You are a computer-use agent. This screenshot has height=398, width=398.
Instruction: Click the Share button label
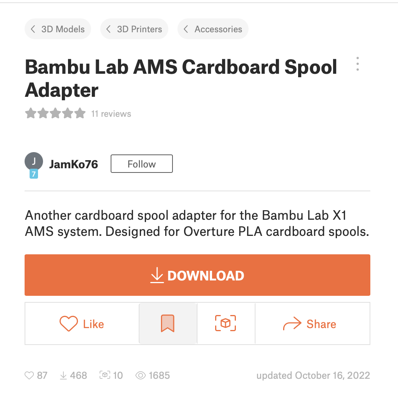click(x=321, y=324)
